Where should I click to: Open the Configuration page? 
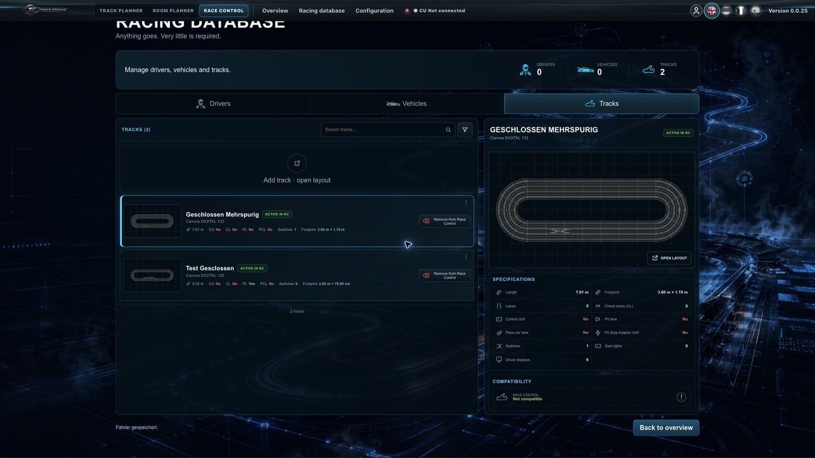(x=374, y=11)
